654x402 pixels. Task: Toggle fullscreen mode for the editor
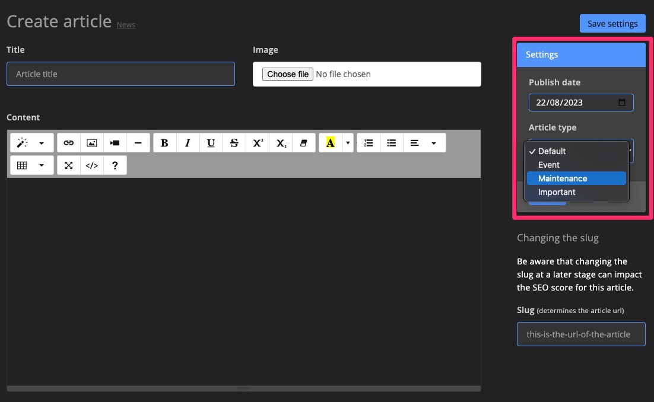(x=68, y=165)
